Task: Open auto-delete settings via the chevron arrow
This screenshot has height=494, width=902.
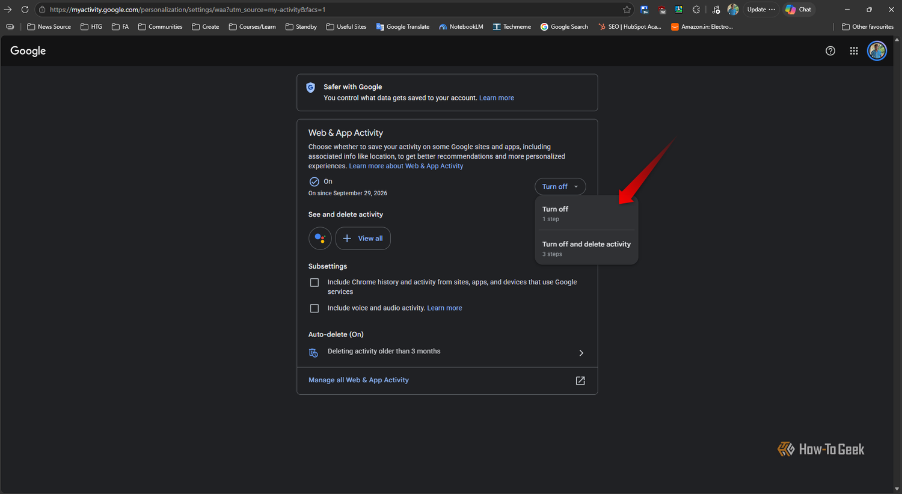Action: 581,353
